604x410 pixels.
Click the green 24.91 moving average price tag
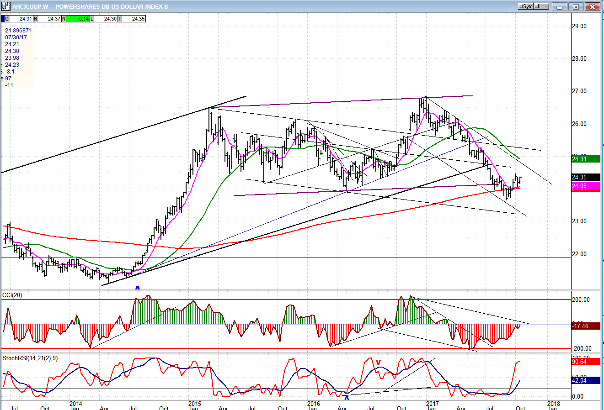pyautogui.click(x=585, y=159)
